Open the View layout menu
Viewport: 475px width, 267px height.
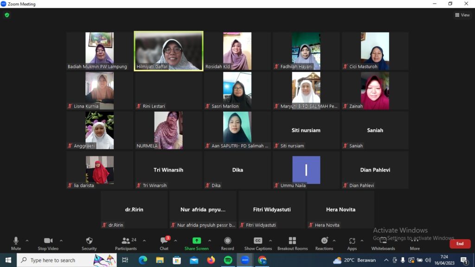tap(462, 15)
